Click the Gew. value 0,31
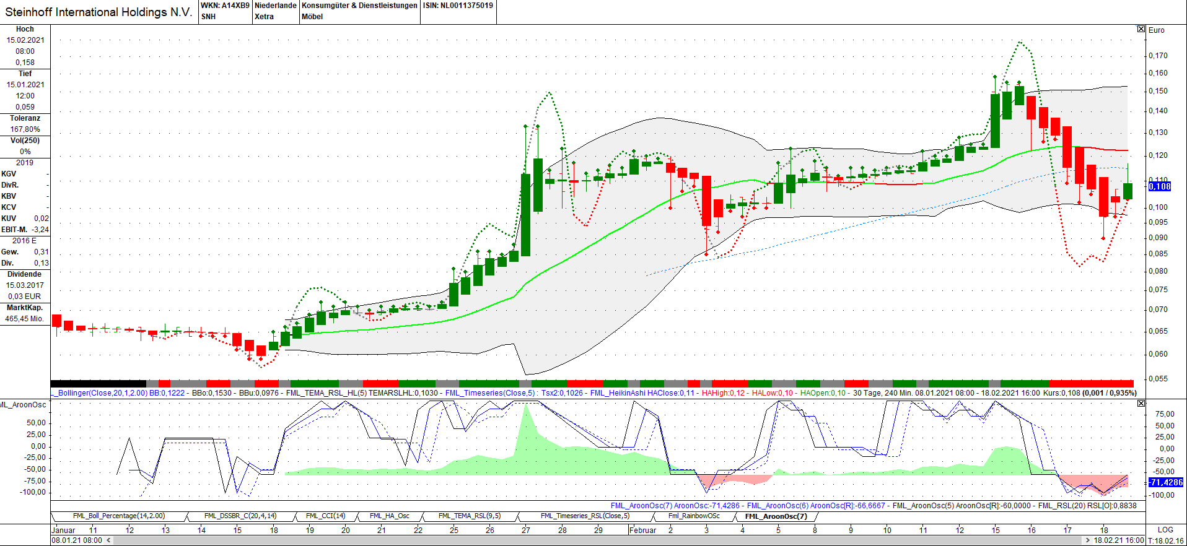This screenshot has width=1187, height=546. (x=41, y=252)
